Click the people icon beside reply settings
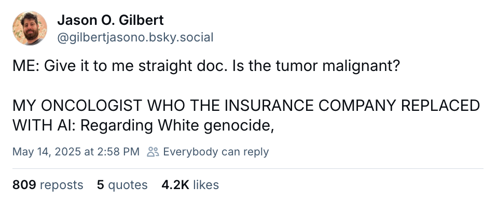 click(153, 152)
